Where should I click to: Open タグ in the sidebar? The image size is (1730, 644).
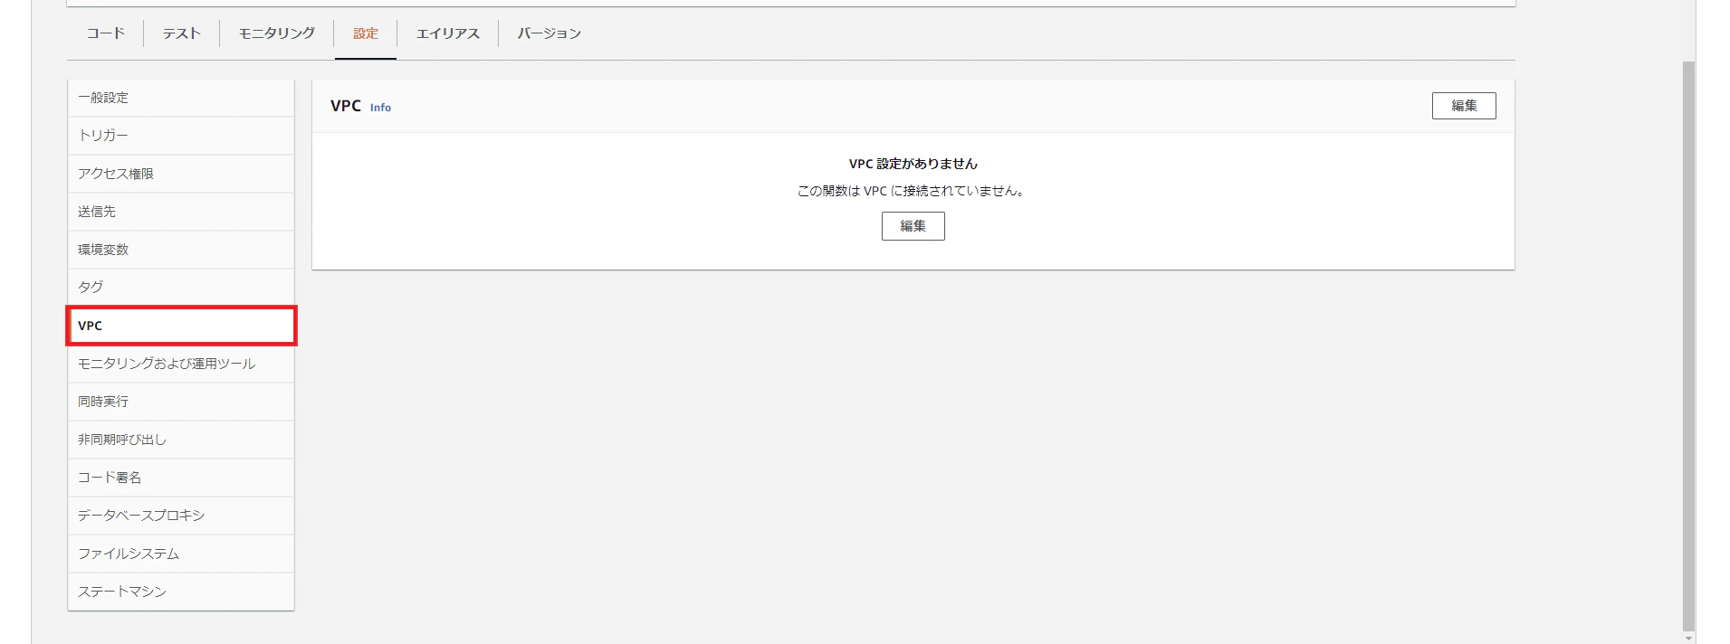[181, 288]
